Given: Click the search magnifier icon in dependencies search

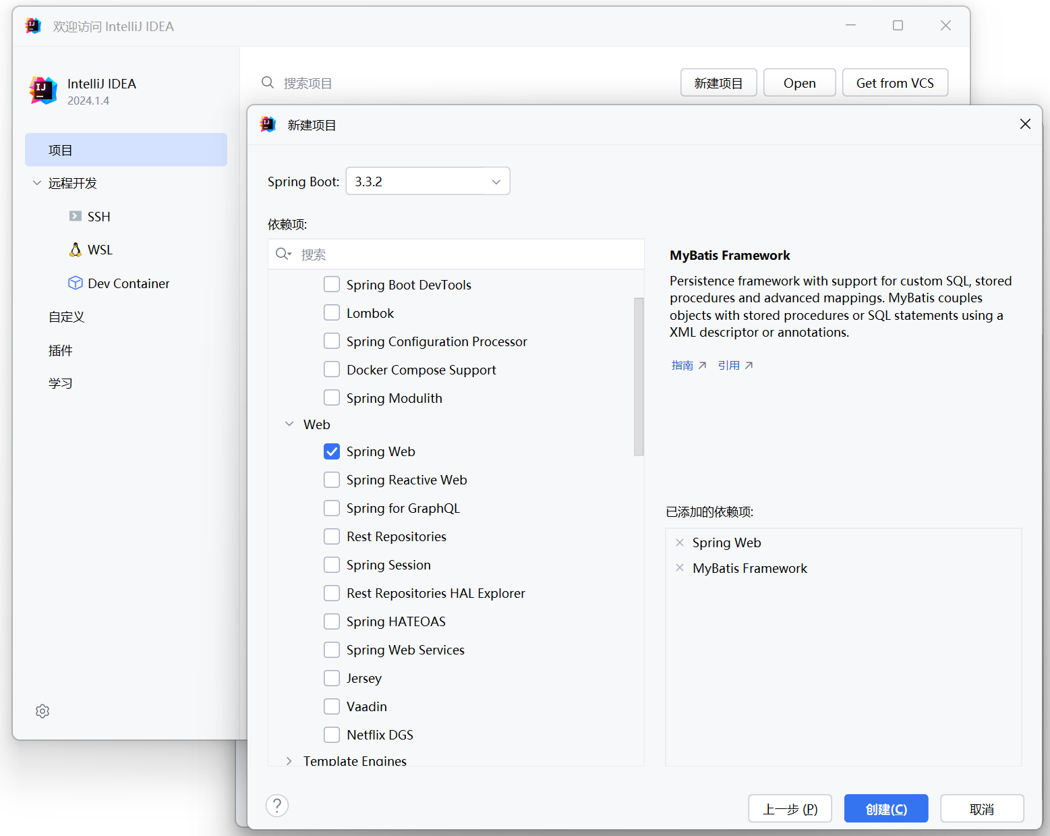Looking at the screenshot, I should coord(283,254).
